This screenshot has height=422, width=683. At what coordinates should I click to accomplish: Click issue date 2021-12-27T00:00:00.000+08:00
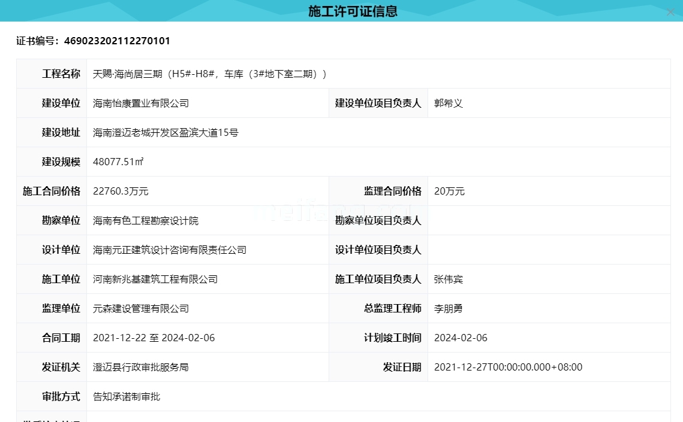coord(508,368)
